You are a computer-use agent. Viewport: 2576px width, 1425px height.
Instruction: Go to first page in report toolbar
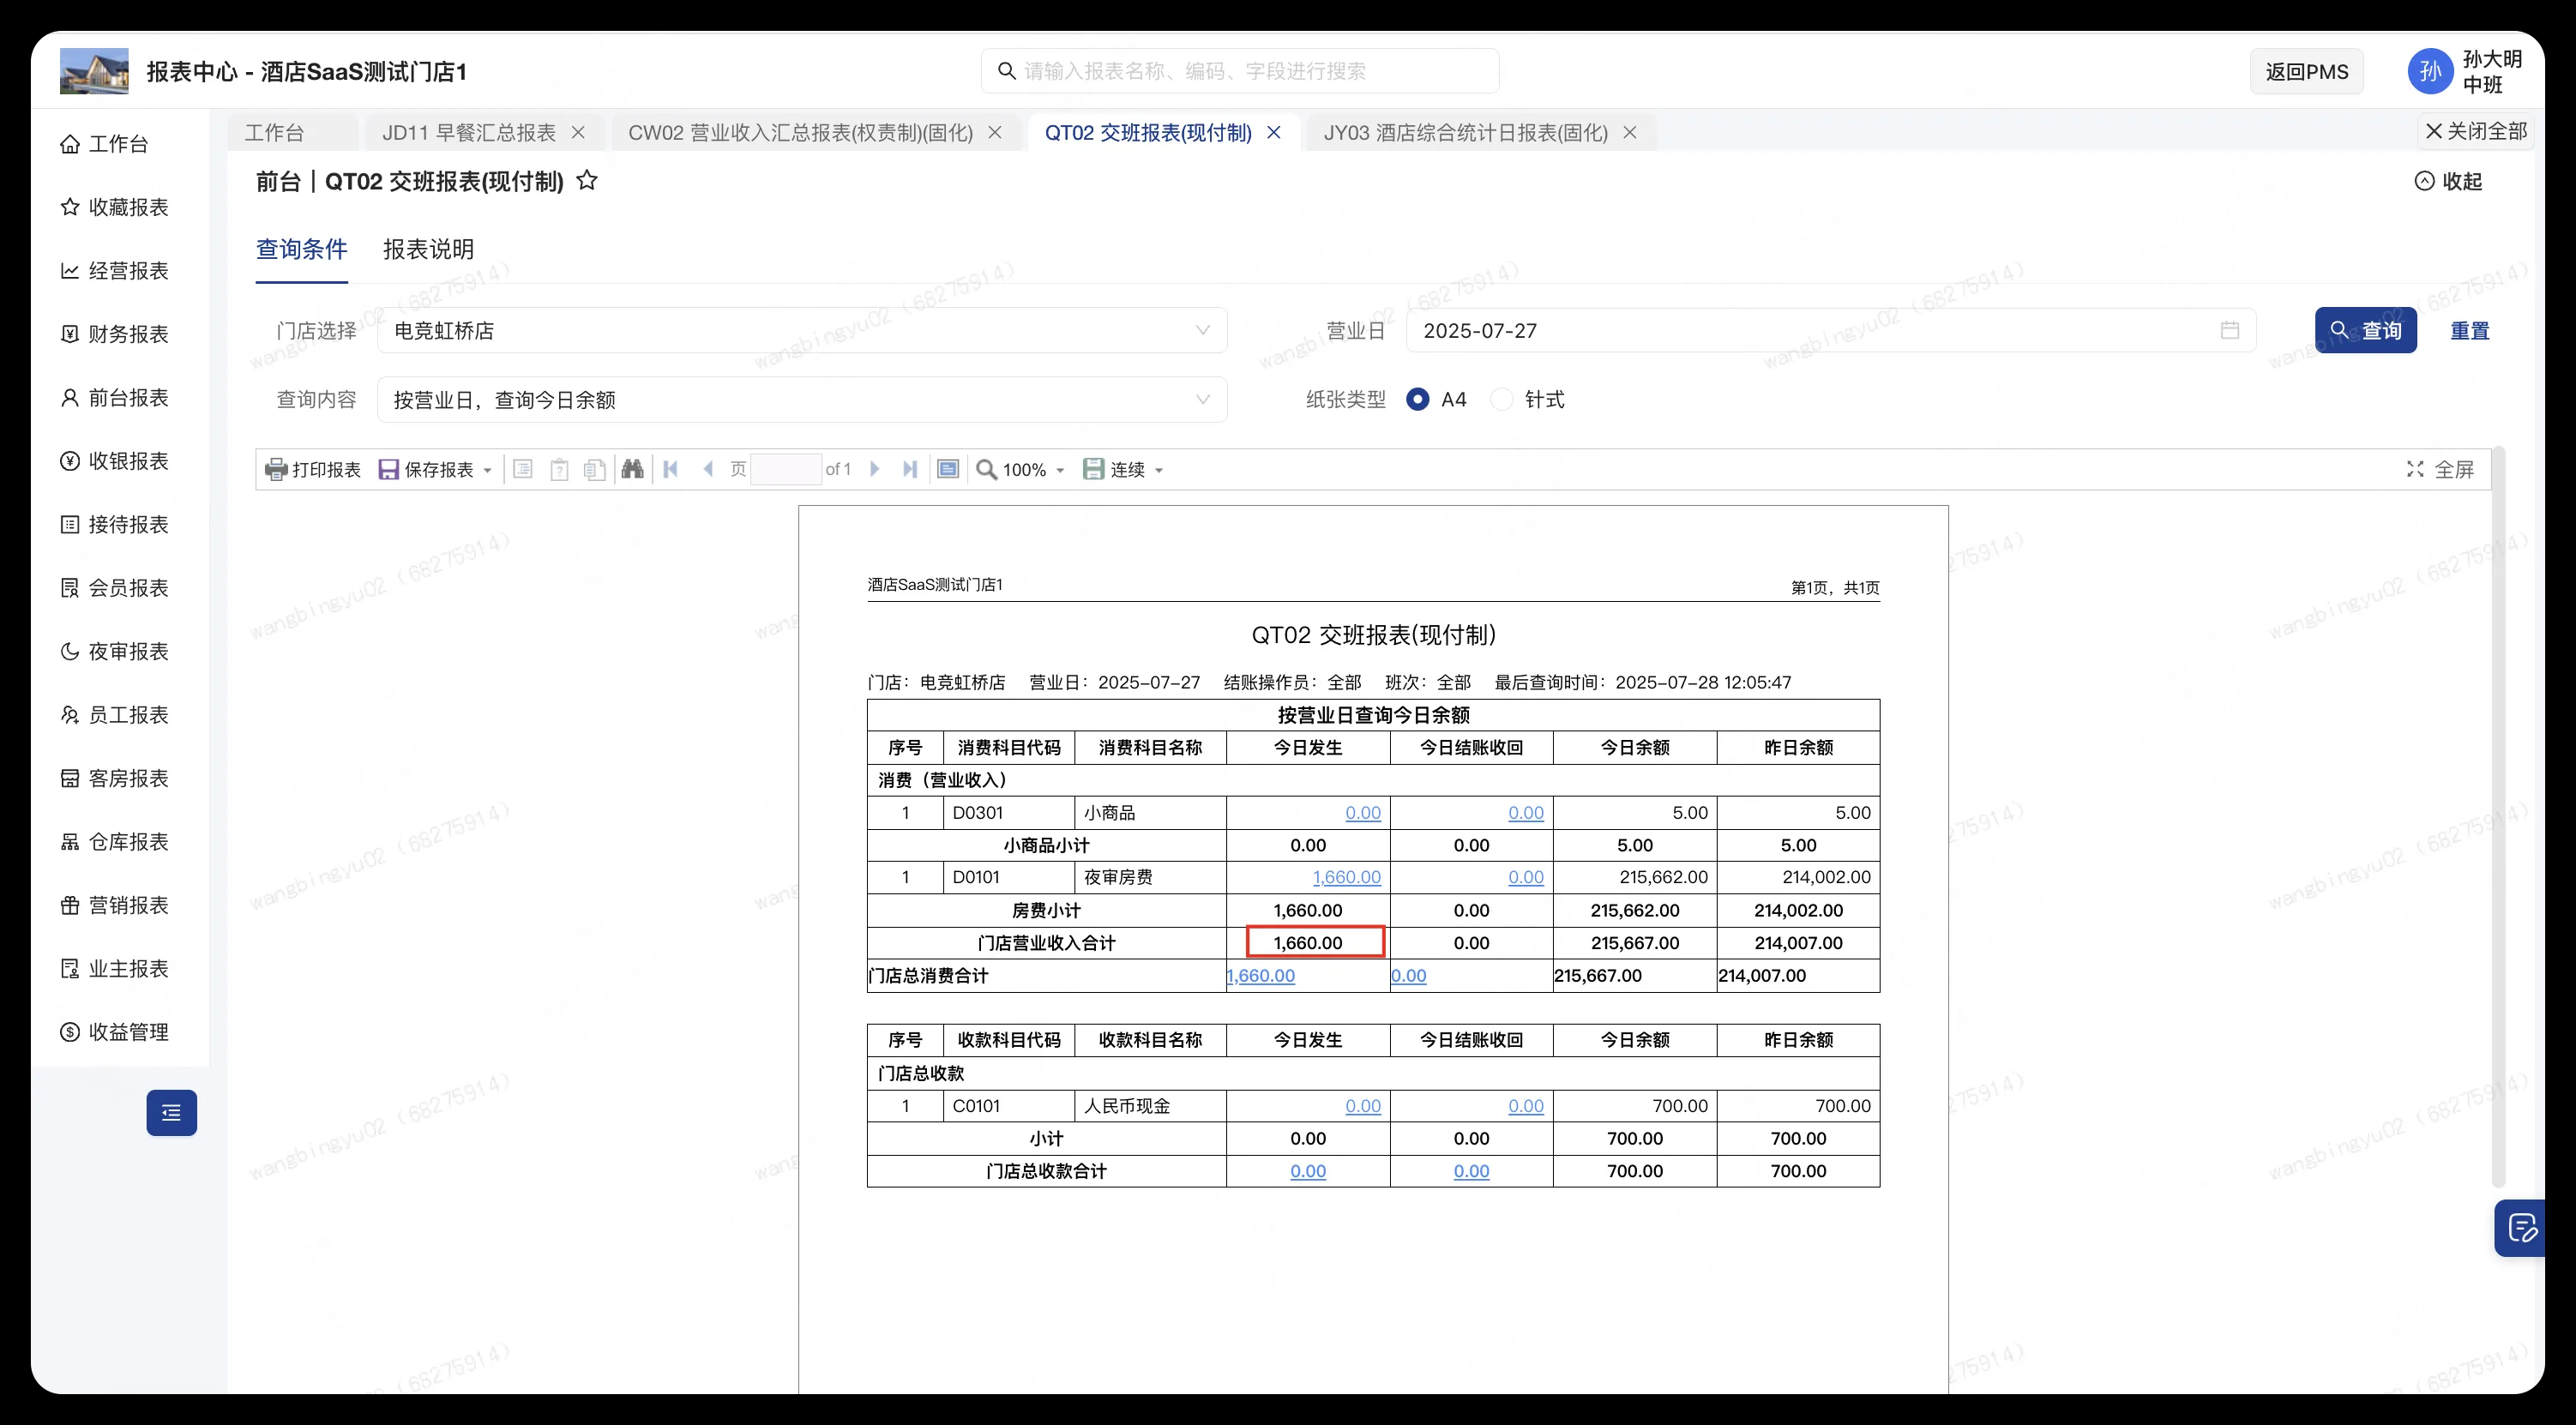pos(670,469)
